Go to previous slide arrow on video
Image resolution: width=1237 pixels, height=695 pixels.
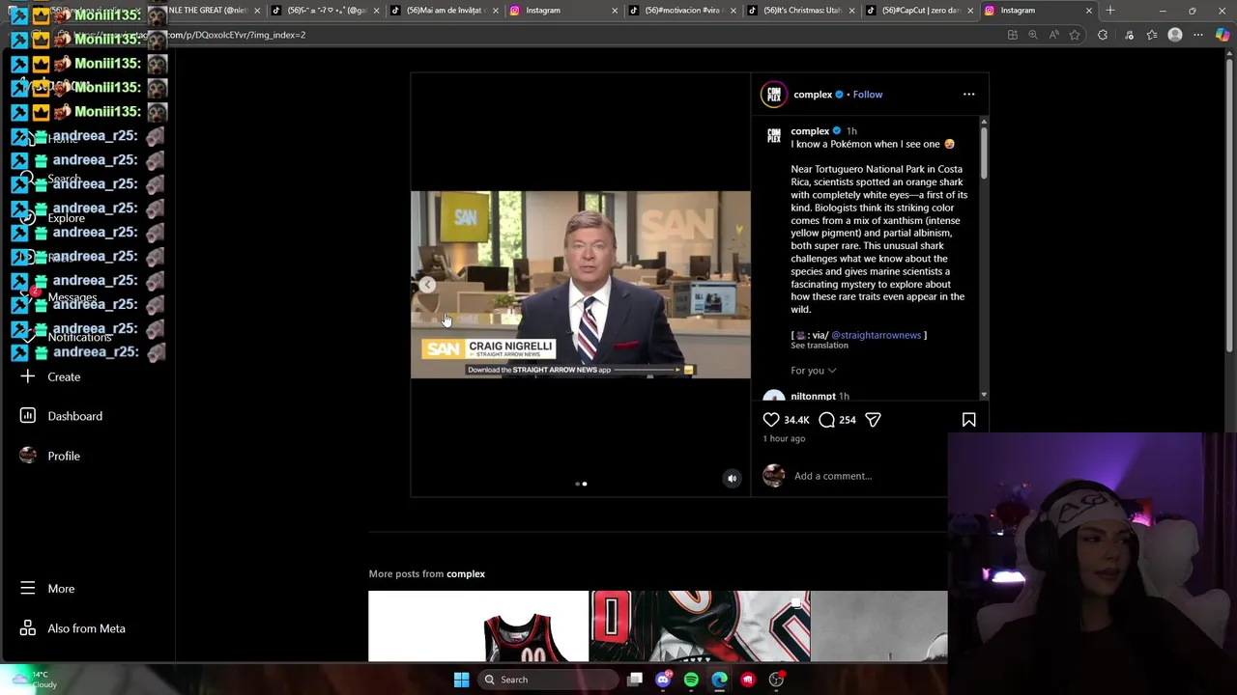pyautogui.click(x=427, y=285)
